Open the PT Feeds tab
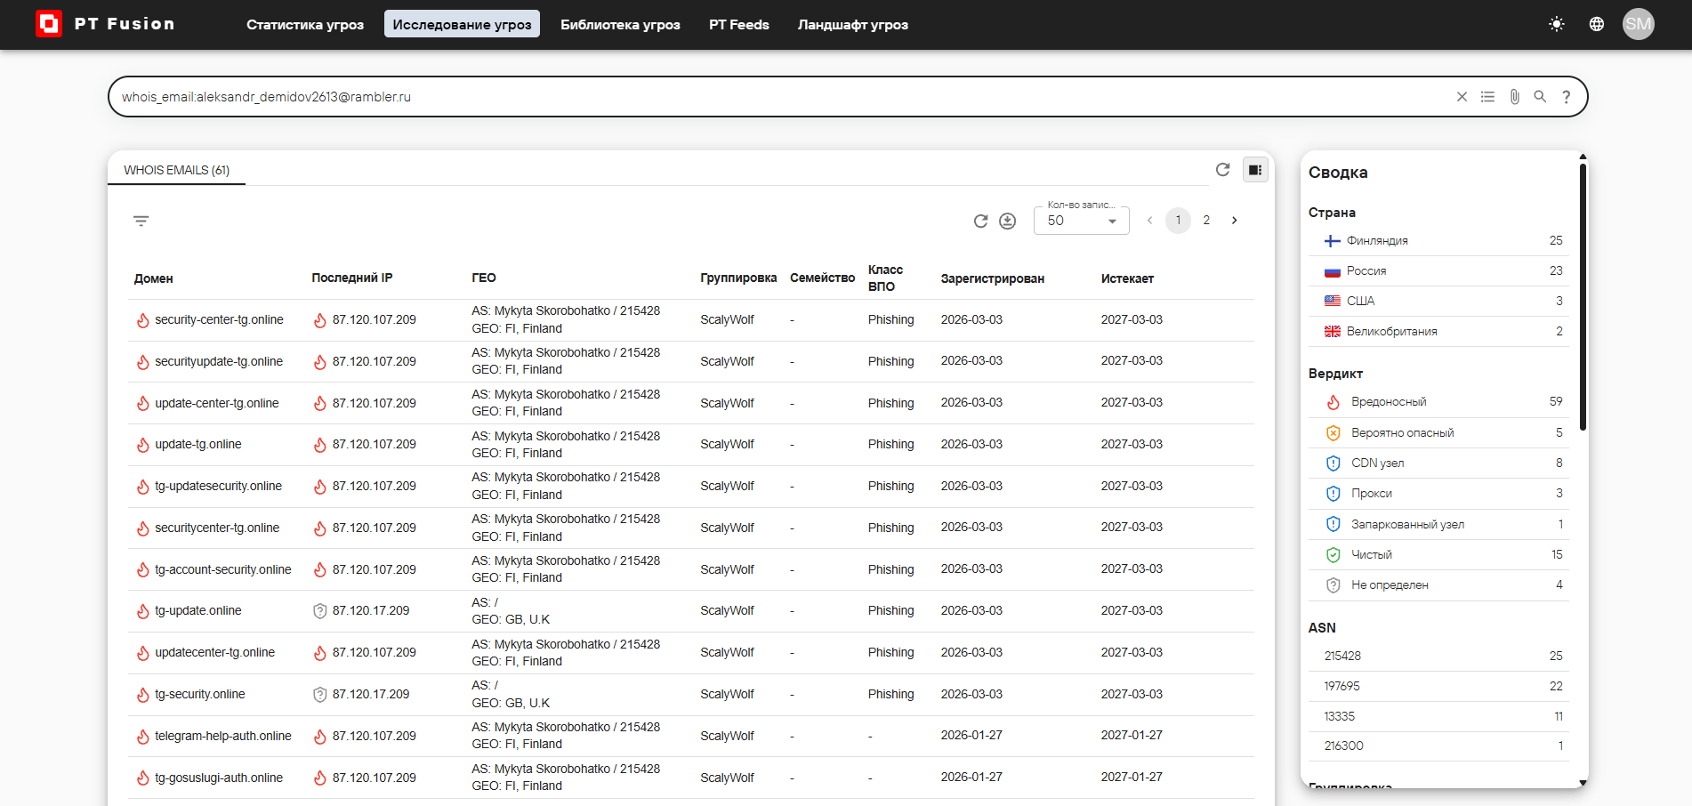Image resolution: width=1692 pixels, height=806 pixels. tap(738, 24)
